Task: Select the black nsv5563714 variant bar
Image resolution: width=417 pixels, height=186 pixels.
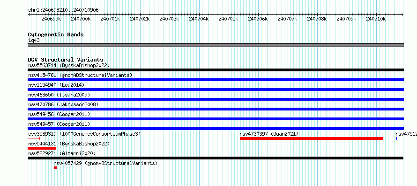Action: (x=216, y=70)
